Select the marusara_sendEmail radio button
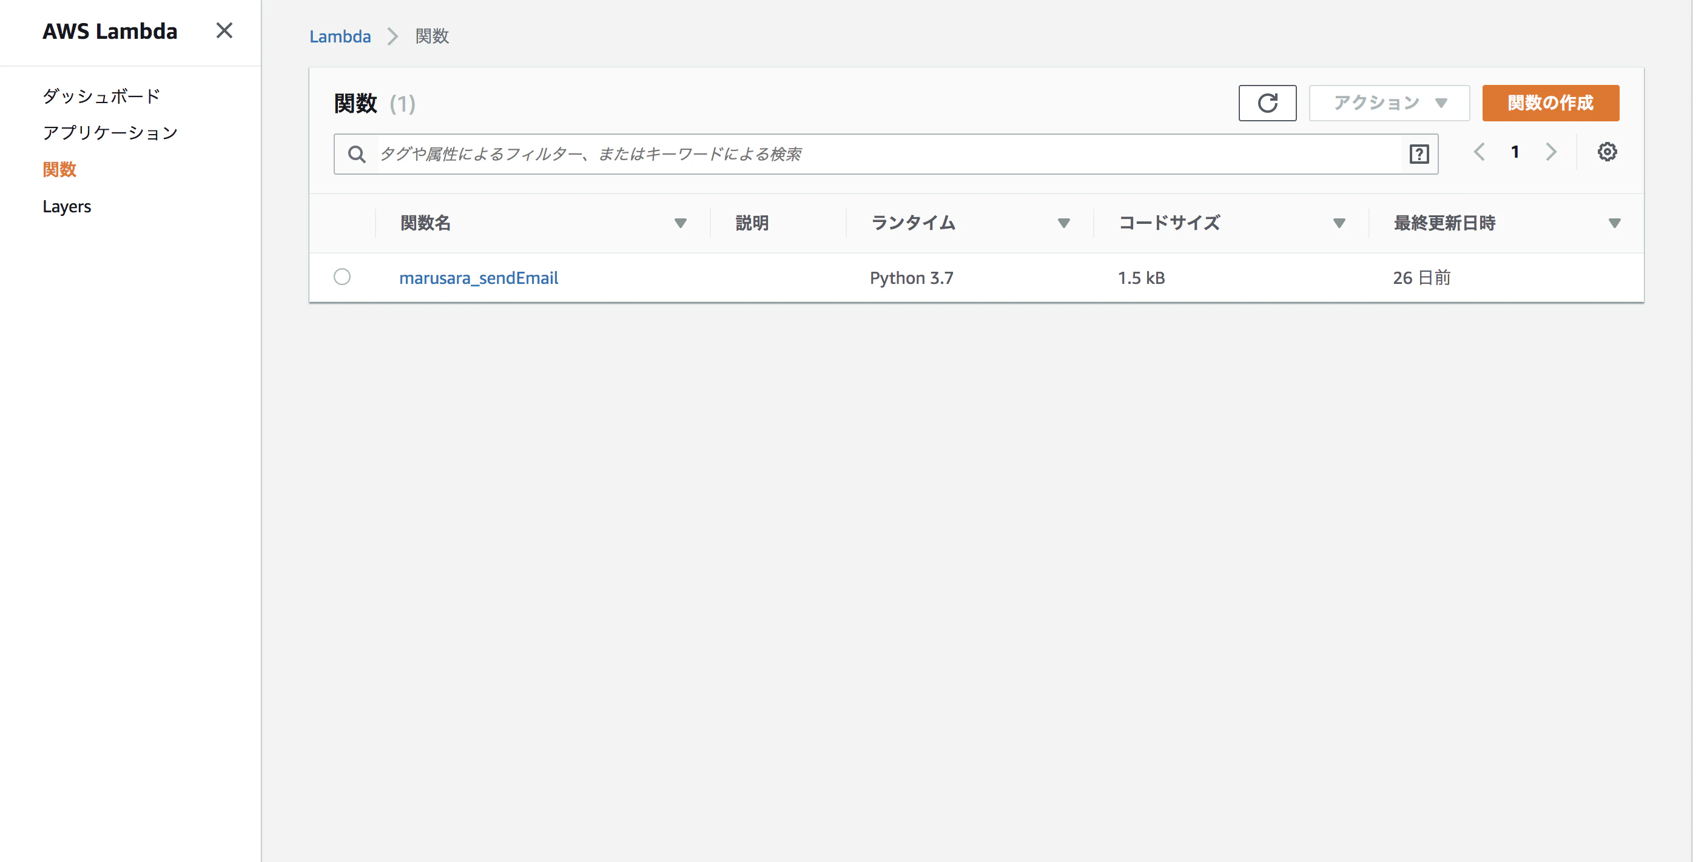The height and width of the screenshot is (862, 1707). (342, 277)
